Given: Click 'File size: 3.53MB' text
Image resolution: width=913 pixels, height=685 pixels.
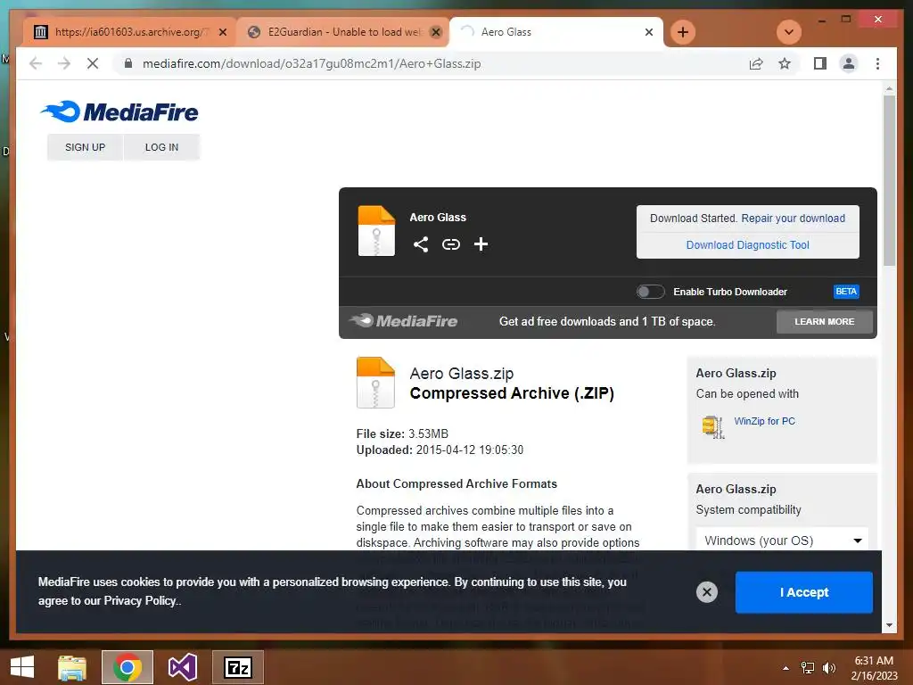Looking at the screenshot, I should pos(402,434).
